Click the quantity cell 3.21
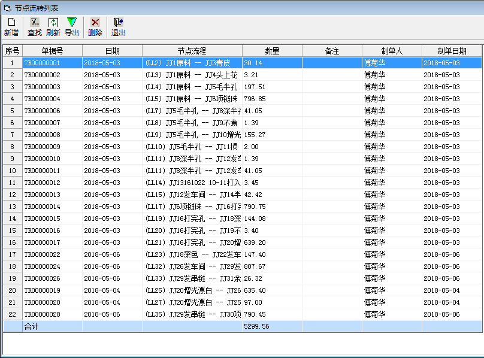The image size is (484, 358). pos(272,75)
